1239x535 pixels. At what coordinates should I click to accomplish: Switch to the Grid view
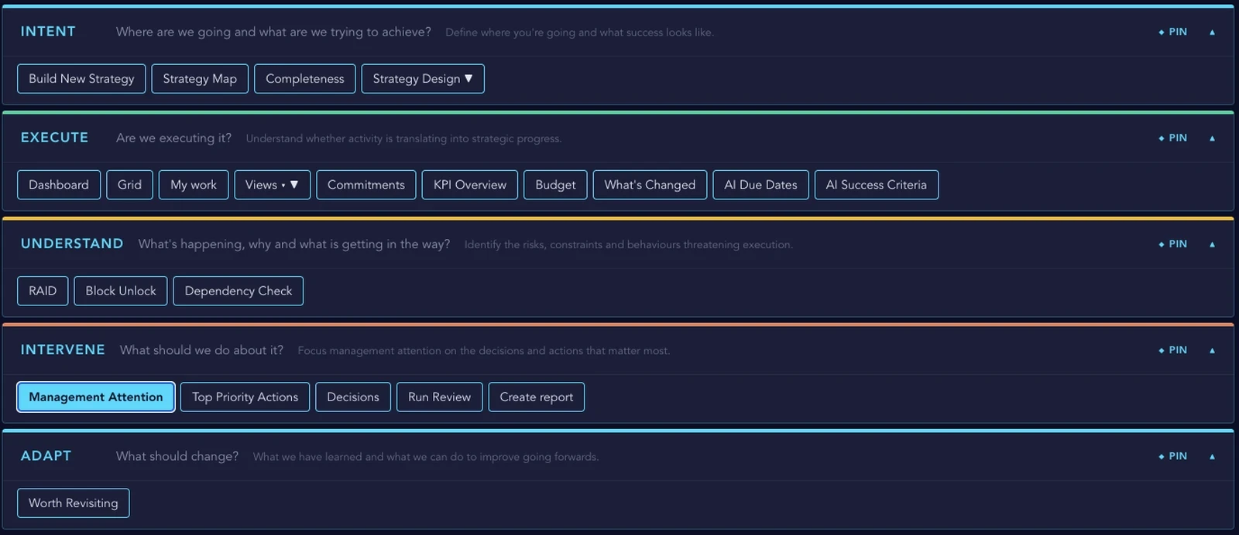[129, 185]
